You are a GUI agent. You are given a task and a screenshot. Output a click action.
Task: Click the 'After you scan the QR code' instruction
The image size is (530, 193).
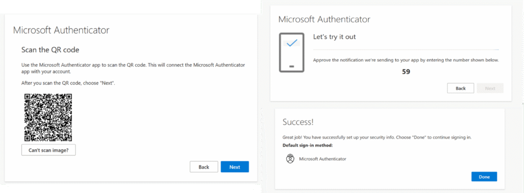[x=68, y=83]
